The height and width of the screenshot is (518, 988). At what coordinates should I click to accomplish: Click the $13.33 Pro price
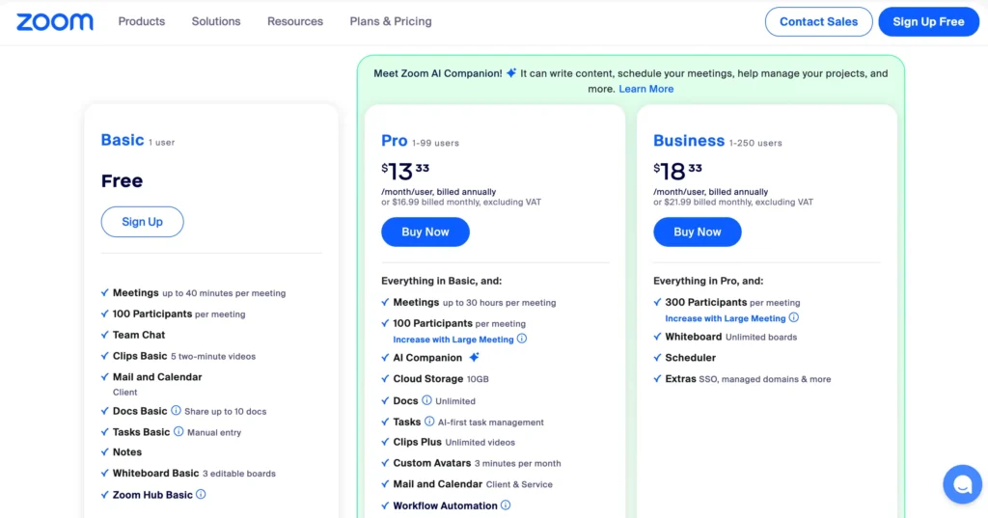pyautogui.click(x=405, y=171)
